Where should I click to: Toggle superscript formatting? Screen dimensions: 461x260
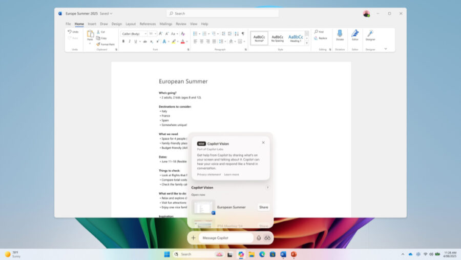click(x=158, y=42)
